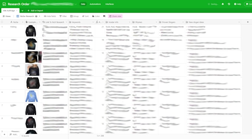Open New slogan ideas column dropdown
This screenshot has height=139, width=252.
tap(239, 22)
